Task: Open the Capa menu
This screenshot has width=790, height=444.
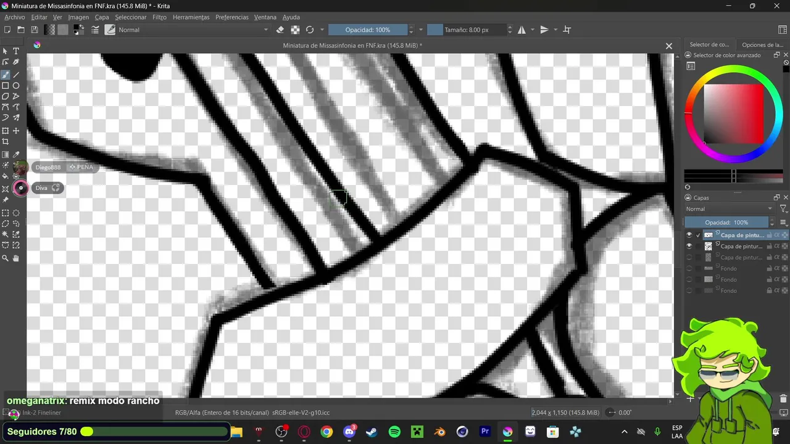Action: click(x=102, y=17)
